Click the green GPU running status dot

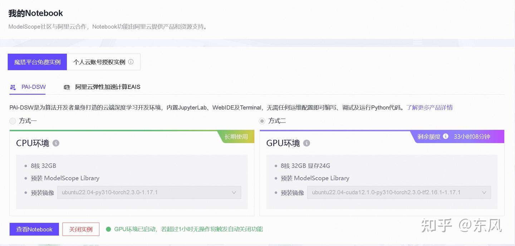coord(108,229)
